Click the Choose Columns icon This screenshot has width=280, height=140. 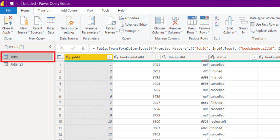(159, 22)
